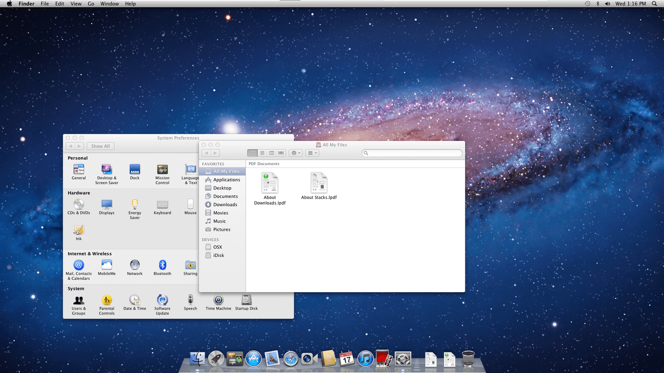Open the Trash in the Dock

click(x=468, y=358)
